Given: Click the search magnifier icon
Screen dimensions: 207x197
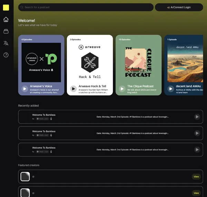Looking at the screenshot, I should (x=22, y=7).
